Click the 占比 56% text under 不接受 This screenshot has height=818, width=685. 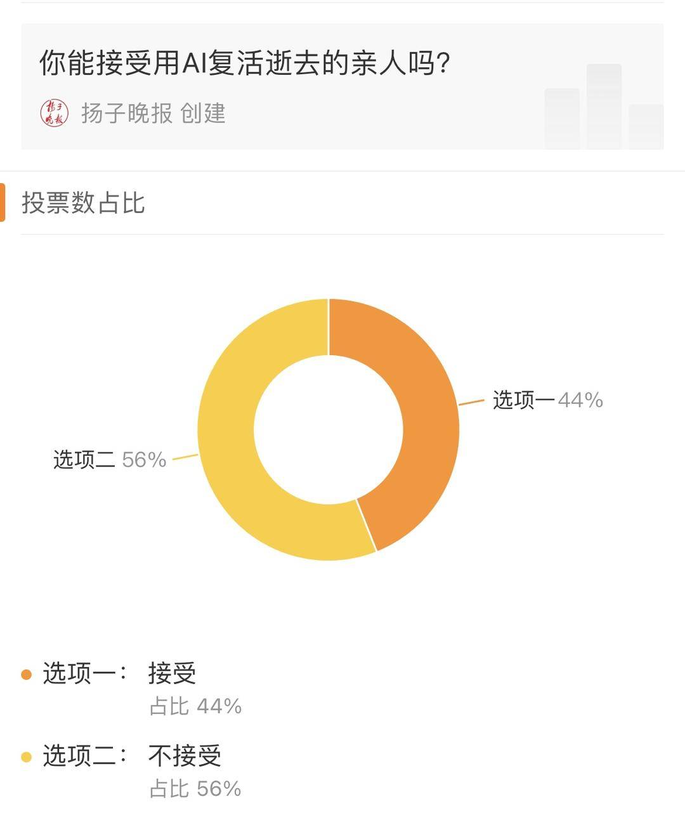coord(195,788)
